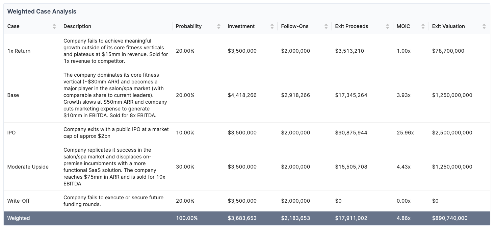The height and width of the screenshot is (228, 495).
Task: Click the Weighted Case Analysis title
Action: pos(42,11)
